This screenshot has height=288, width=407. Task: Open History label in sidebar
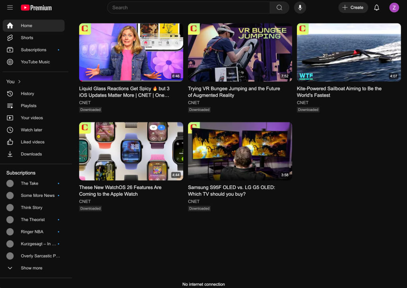click(x=27, y=93)
